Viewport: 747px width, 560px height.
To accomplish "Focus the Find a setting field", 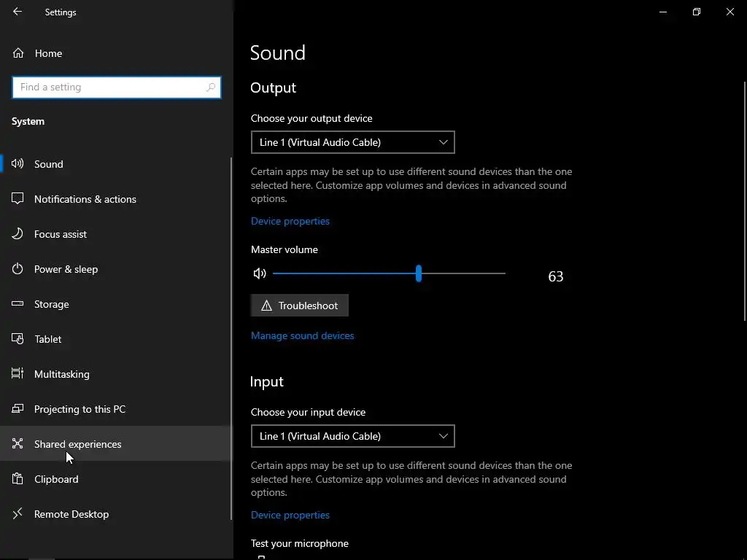I will (109, 87).
